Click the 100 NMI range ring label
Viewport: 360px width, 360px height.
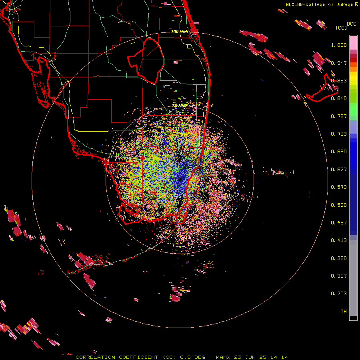click(x=180, y=32)
